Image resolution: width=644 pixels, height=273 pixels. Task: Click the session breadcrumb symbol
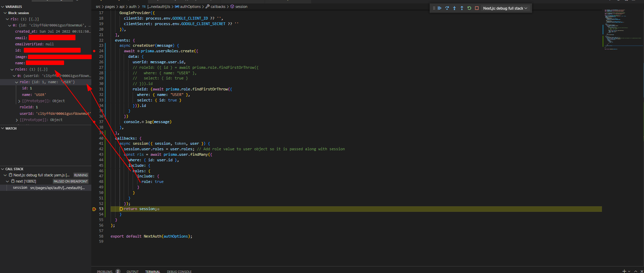[241, 7]
